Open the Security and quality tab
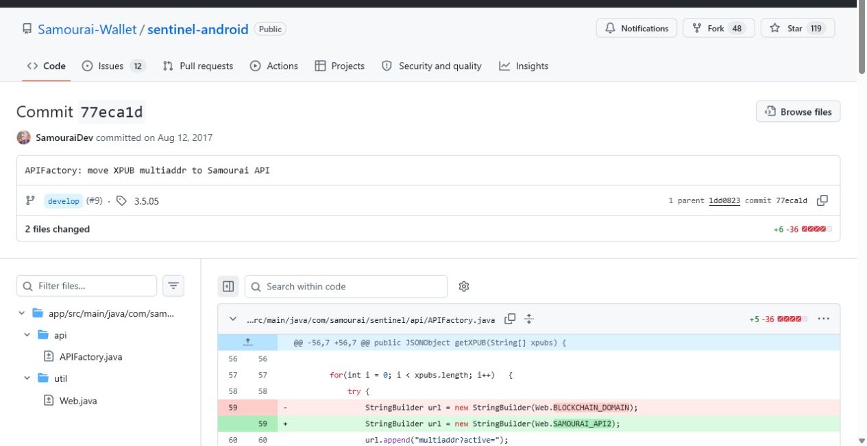 pos(432,66)
